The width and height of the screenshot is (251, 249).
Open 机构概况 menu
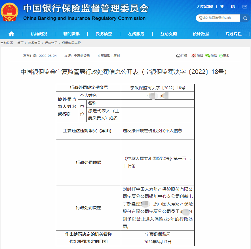(x=39, y=34)
